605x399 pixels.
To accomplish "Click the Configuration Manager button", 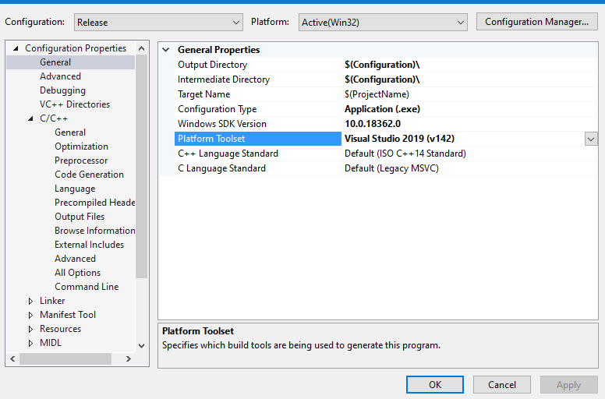I will coord(536,22).
